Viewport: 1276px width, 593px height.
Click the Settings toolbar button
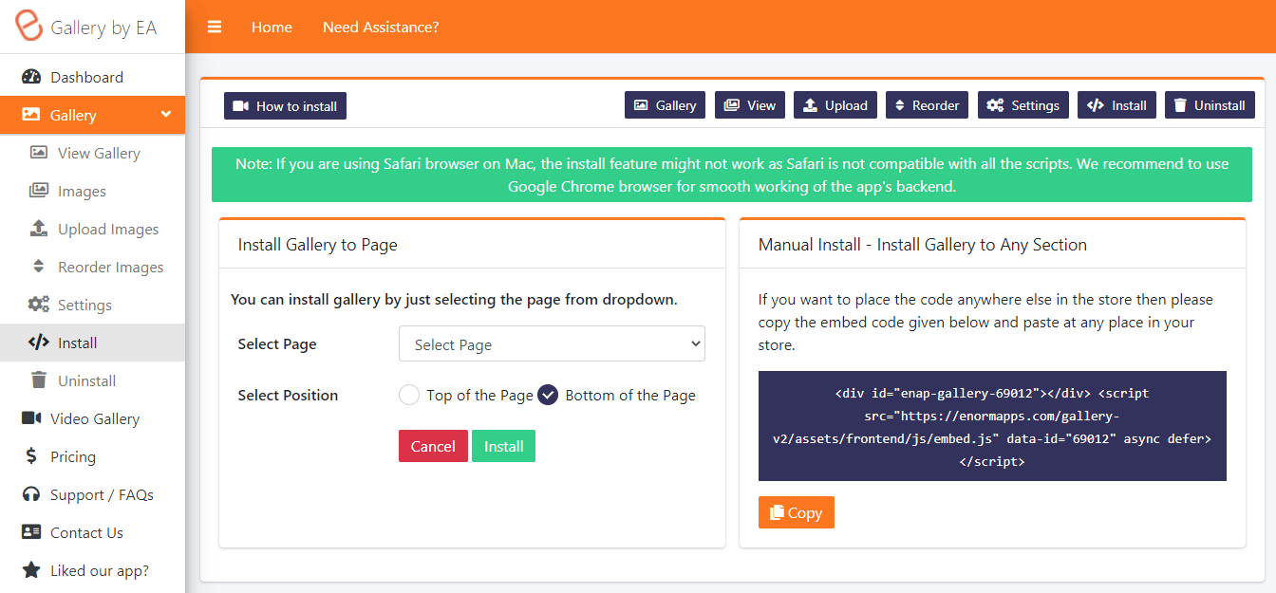(x=1023, y=105)
